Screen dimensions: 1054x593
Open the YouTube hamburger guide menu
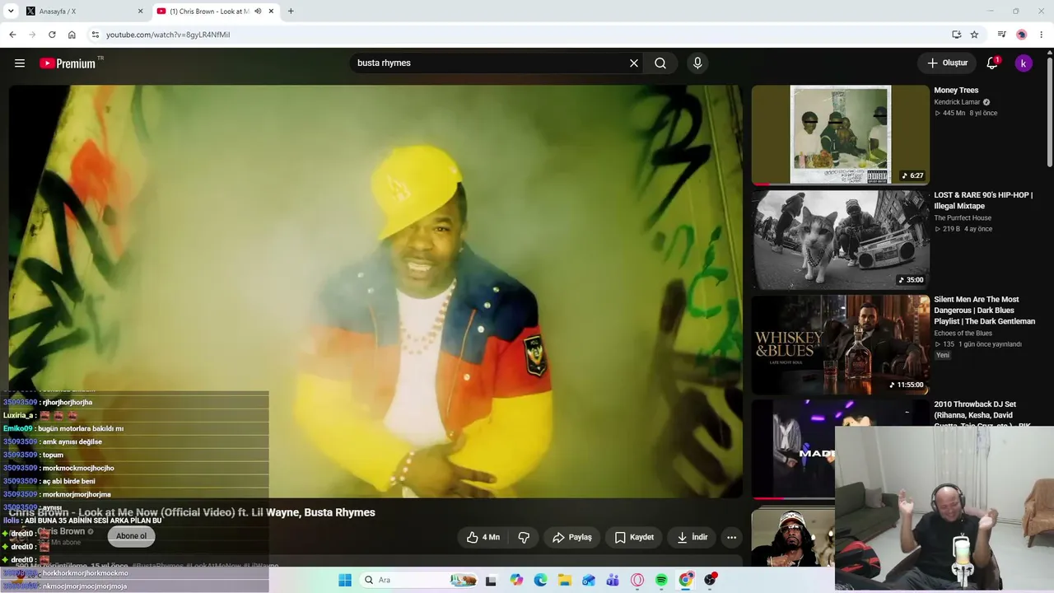[20, 63]
